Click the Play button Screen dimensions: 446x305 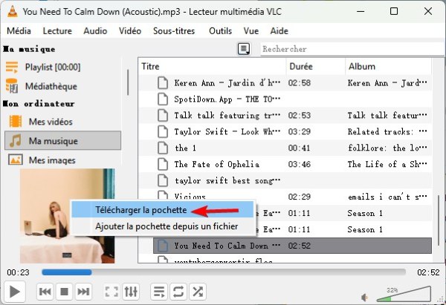coord(15,292)
